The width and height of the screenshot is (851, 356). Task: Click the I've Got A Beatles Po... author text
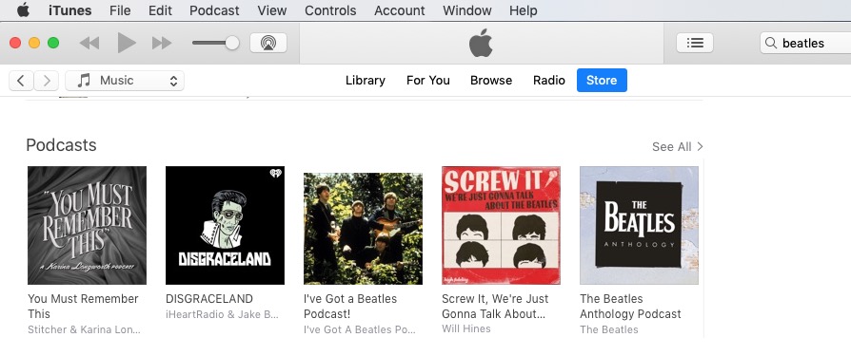tap(360, 329)
